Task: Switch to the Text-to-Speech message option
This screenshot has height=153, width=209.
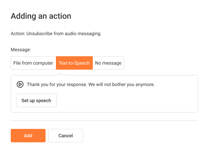Action: (74, 63)
